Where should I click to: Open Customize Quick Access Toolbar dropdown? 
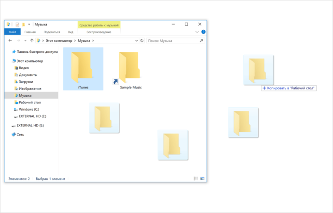(29, 25)
